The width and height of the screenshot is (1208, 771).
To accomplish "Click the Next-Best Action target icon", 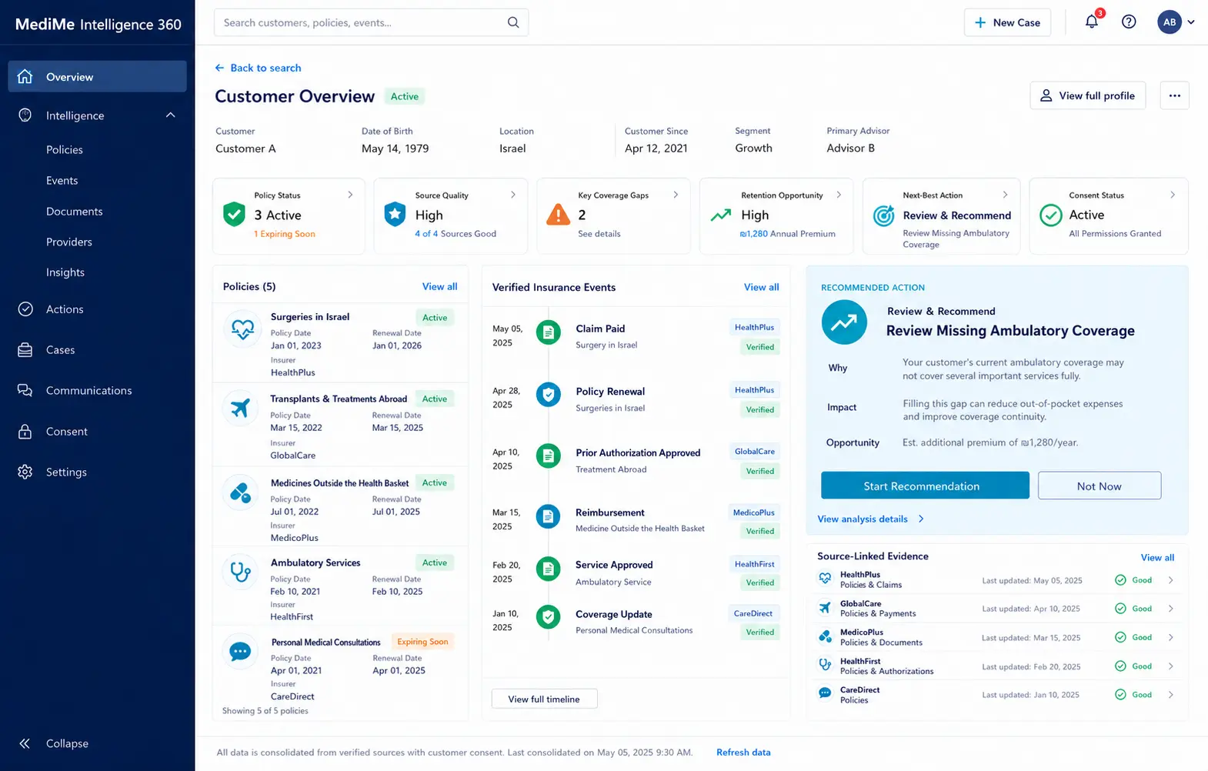I will (883, 215).
